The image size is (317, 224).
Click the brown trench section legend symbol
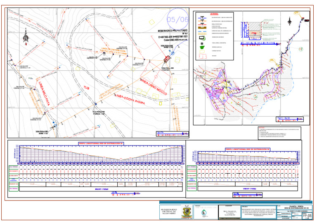click(202, 27)
